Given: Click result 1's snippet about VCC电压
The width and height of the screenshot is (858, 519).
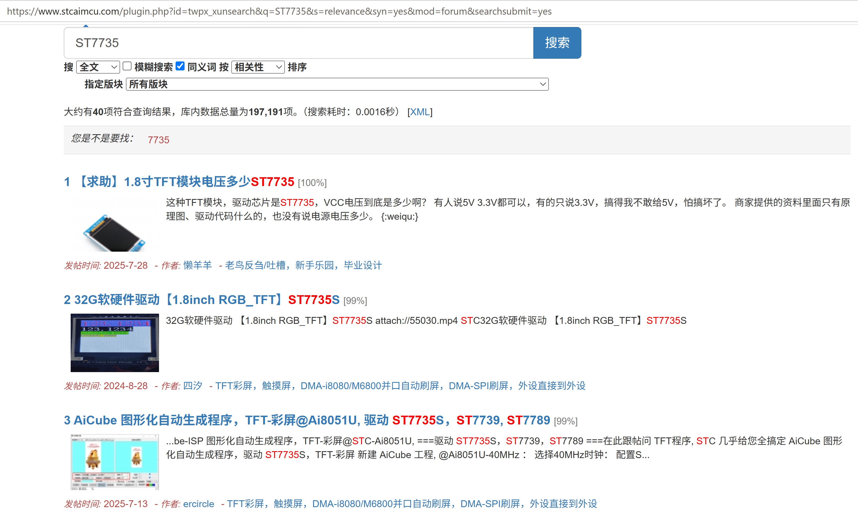Looking at the screenshot, I should point(508,209).
